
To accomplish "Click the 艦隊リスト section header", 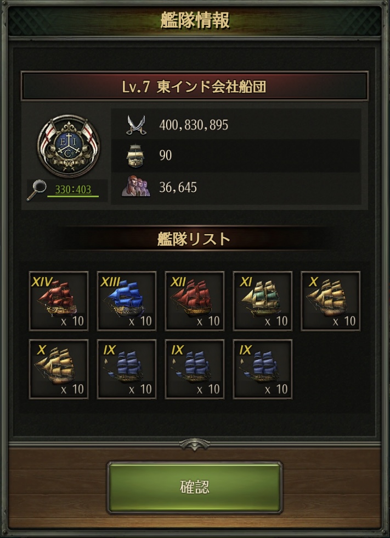I will [194, 239].
